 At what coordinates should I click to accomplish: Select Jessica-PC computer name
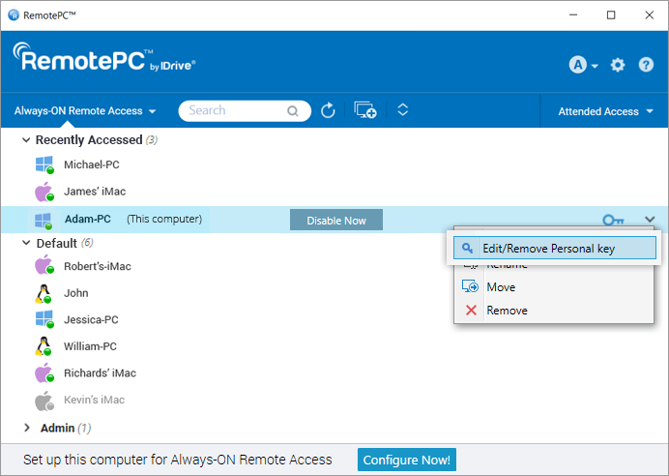click(91, 320)
